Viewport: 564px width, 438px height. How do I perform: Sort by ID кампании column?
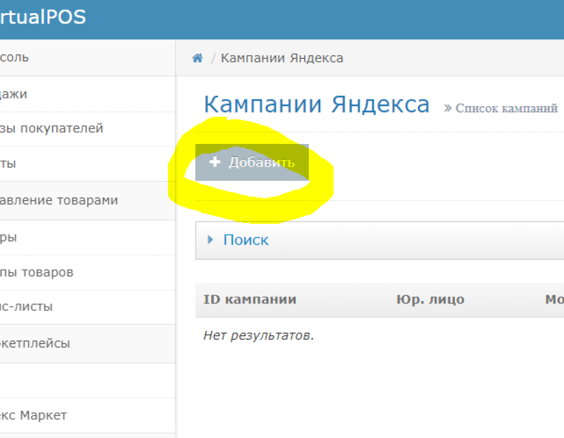250,299
